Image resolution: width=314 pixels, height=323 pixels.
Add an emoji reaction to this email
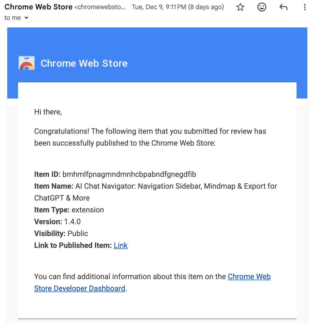[262, 7]
